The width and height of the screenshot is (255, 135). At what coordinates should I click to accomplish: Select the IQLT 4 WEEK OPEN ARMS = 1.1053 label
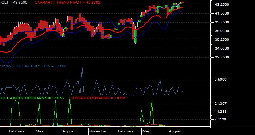32,98
